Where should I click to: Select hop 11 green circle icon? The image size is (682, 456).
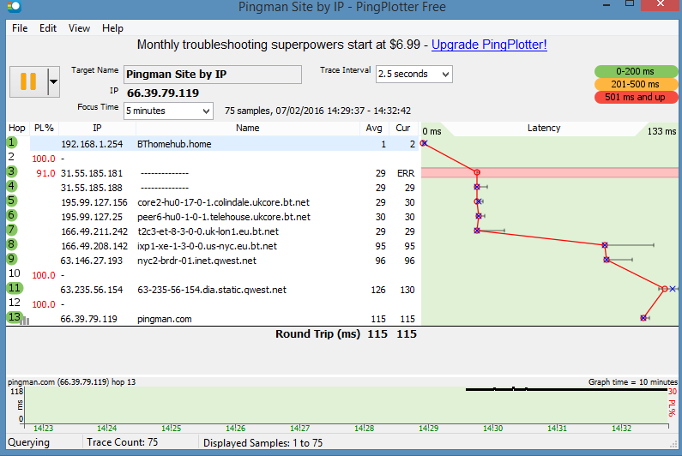[15, 288]
